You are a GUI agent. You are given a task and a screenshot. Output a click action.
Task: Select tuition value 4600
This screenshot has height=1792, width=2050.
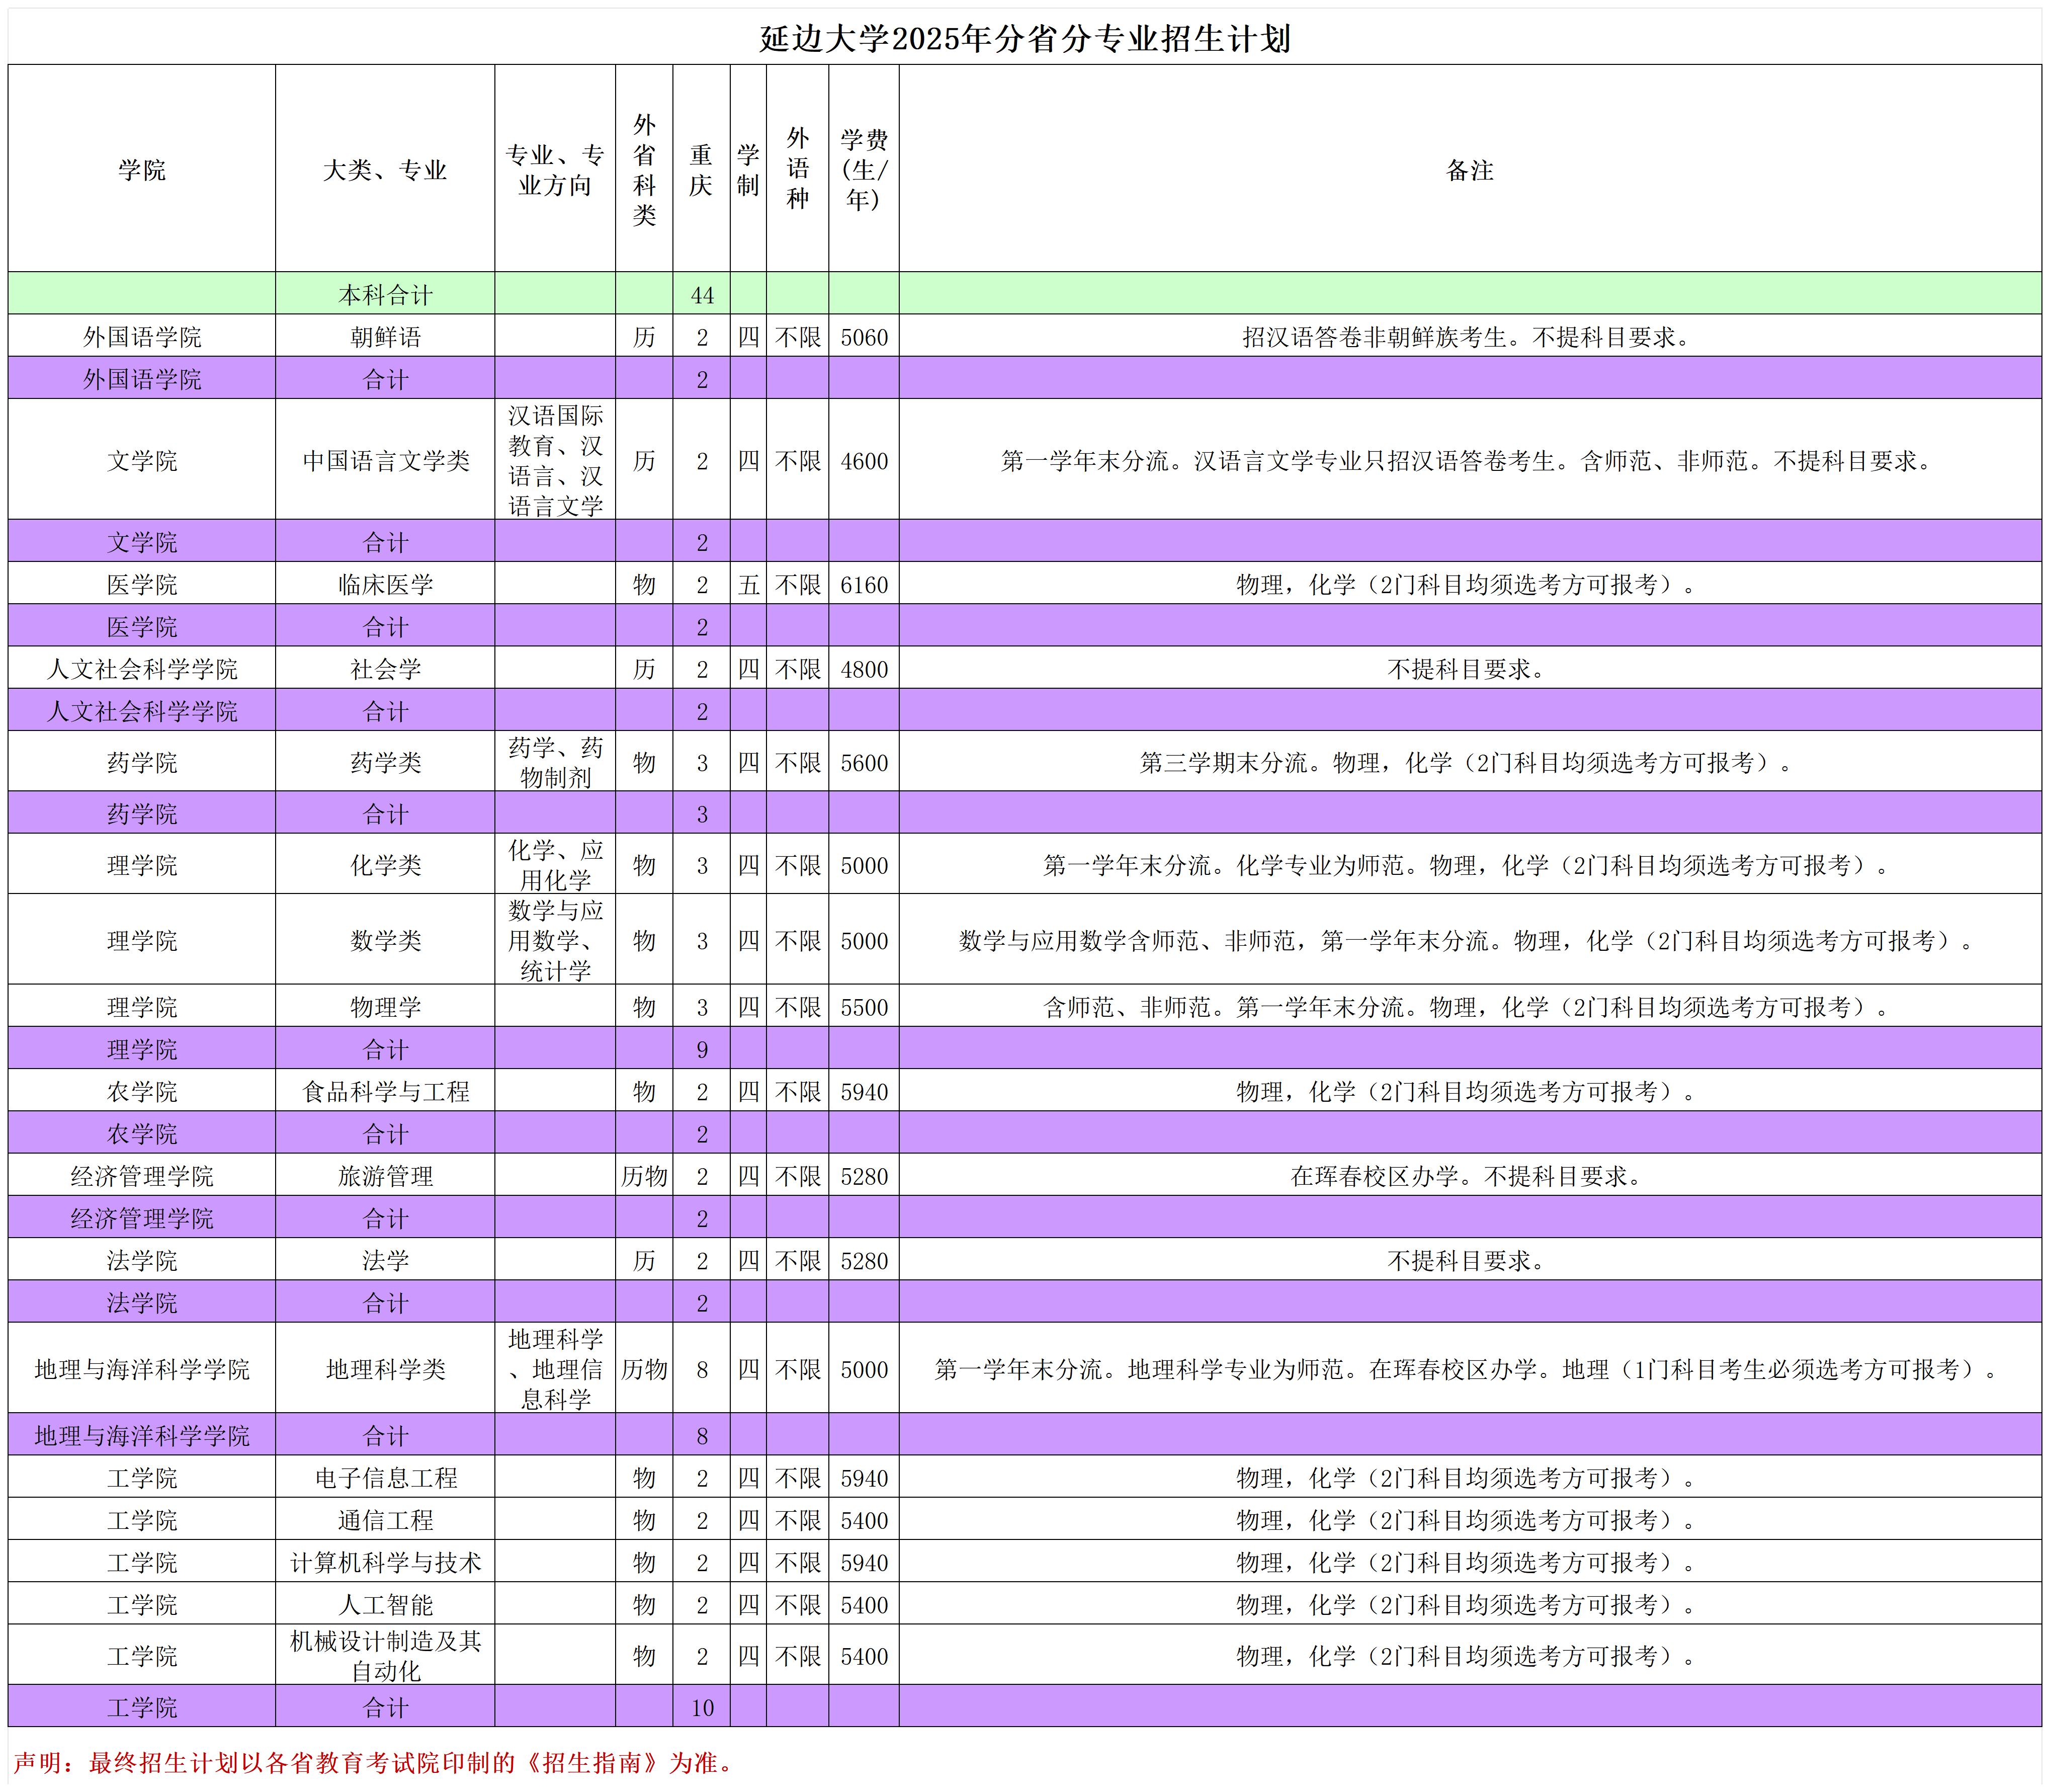click(864, 460)
